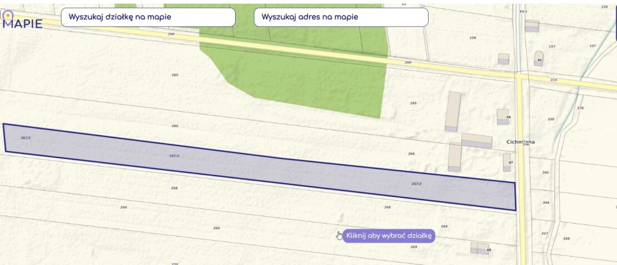Click the 'Kliknij aby wybrać działkę' tooltip
Screen dimensions: 617x265
click(x=389, y=236)
